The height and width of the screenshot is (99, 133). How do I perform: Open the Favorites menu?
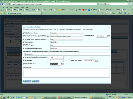(x=17, y=7)
